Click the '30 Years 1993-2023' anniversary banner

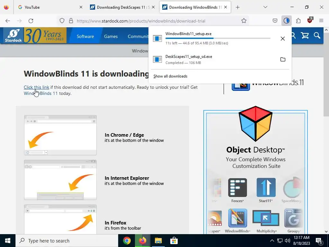click(x=45, y=35)
